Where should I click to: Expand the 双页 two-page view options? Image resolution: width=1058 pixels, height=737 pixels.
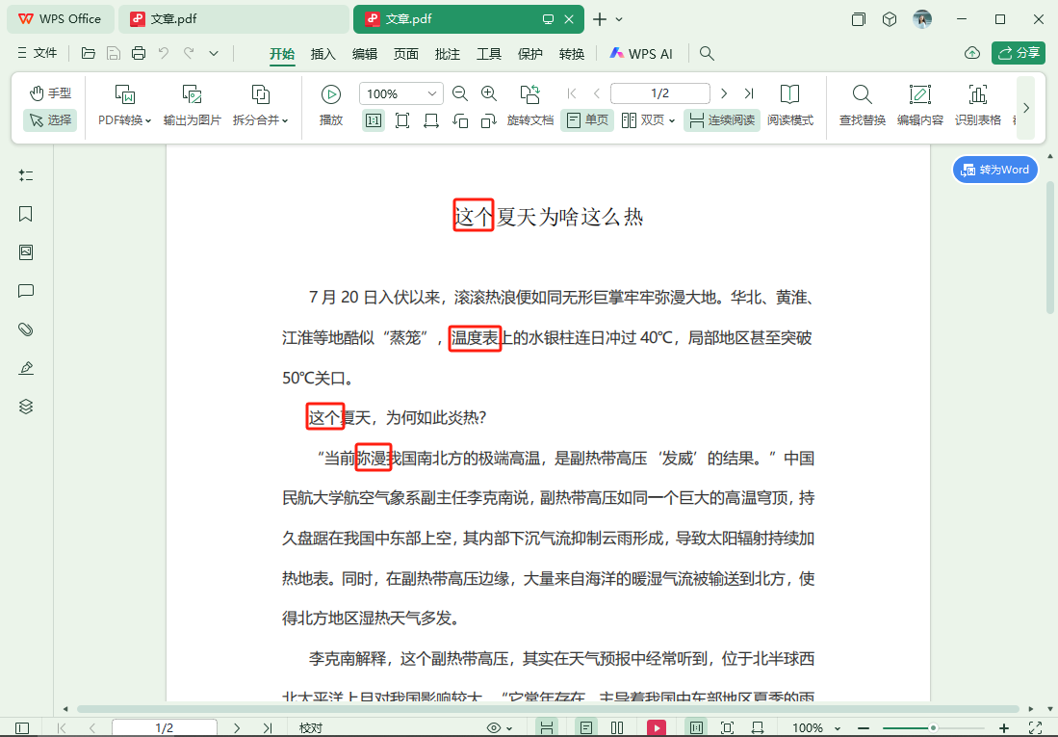click(x=671, y=121)
